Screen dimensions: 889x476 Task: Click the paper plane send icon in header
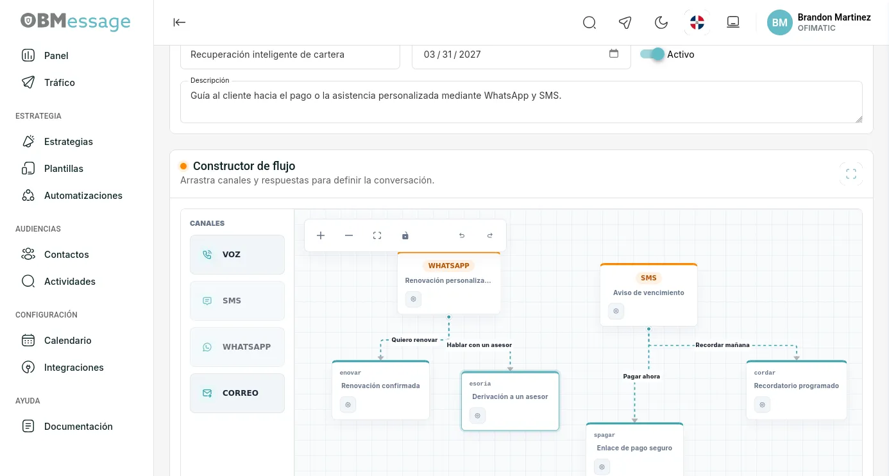(x=625, y=22)
